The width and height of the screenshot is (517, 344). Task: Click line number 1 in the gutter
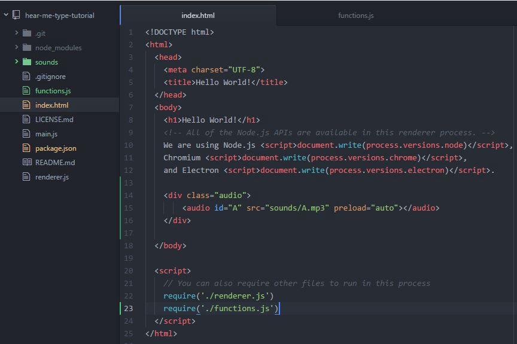pos(130,32)
